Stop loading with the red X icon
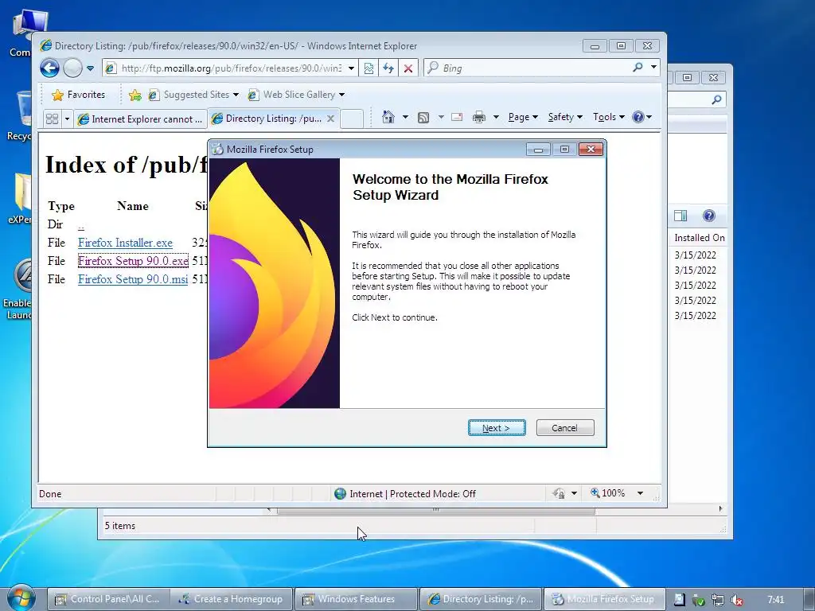This screenshot has width=815, height=611. 408,68
